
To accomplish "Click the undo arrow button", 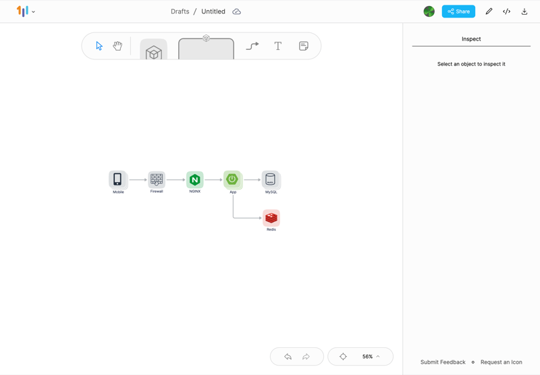I will pos(288,356).
